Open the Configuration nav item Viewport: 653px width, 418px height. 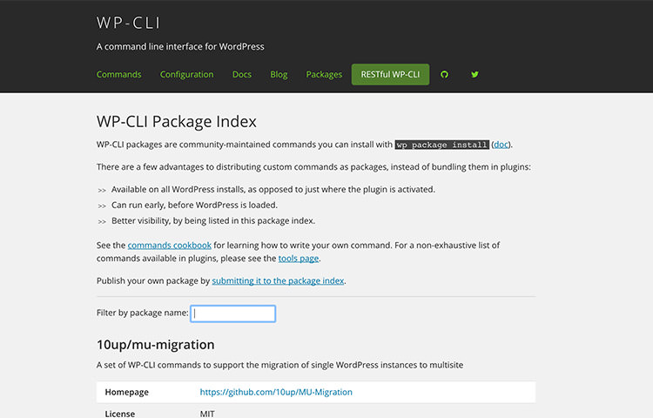(186, 75)
